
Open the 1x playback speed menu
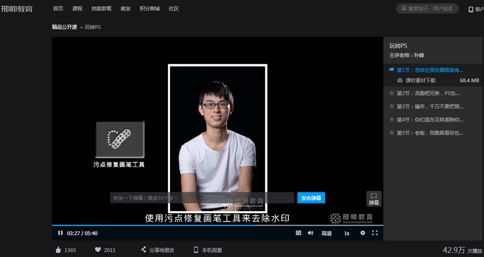pyautogui.click(x=346, y=233)
